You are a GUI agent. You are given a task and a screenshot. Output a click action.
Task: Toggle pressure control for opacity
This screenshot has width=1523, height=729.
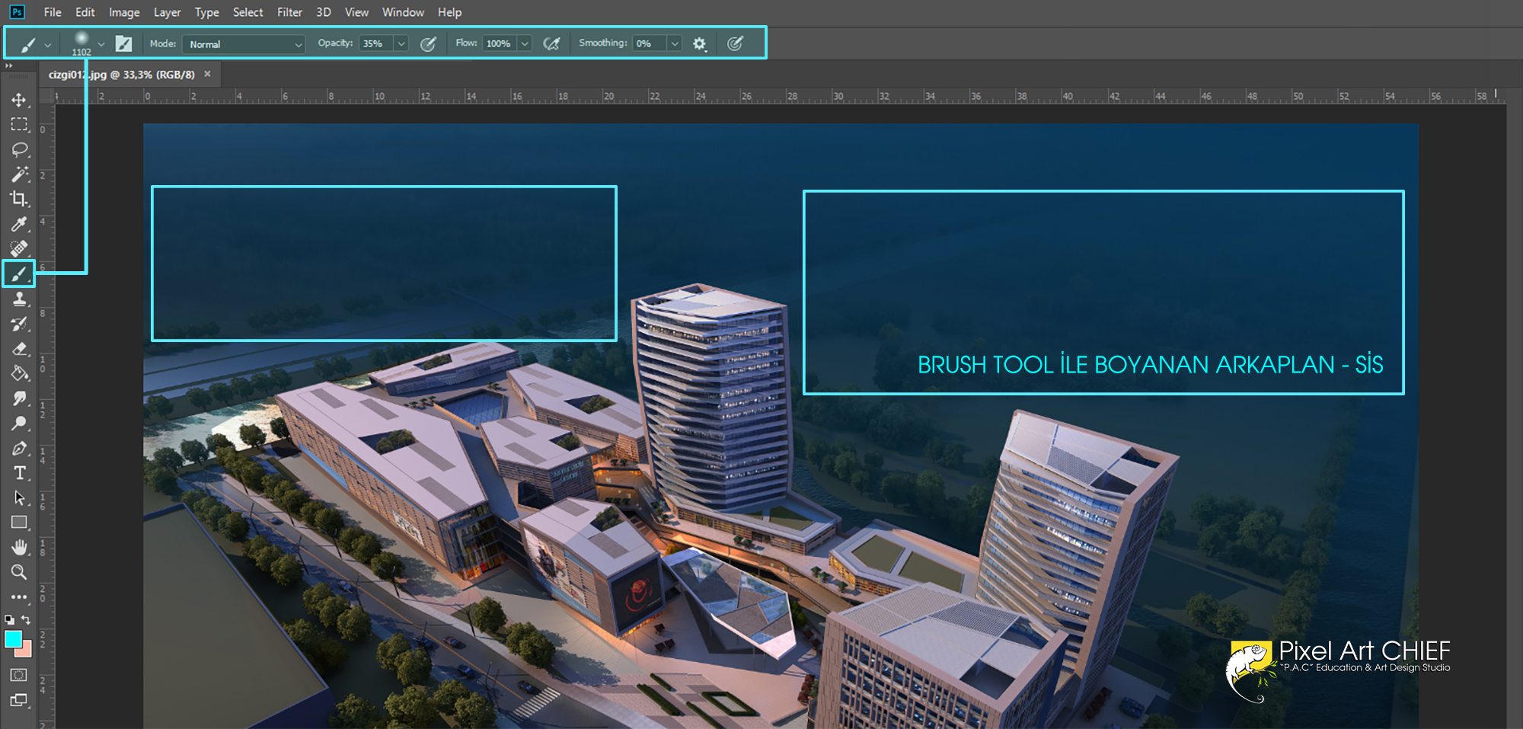click(428, 43)
